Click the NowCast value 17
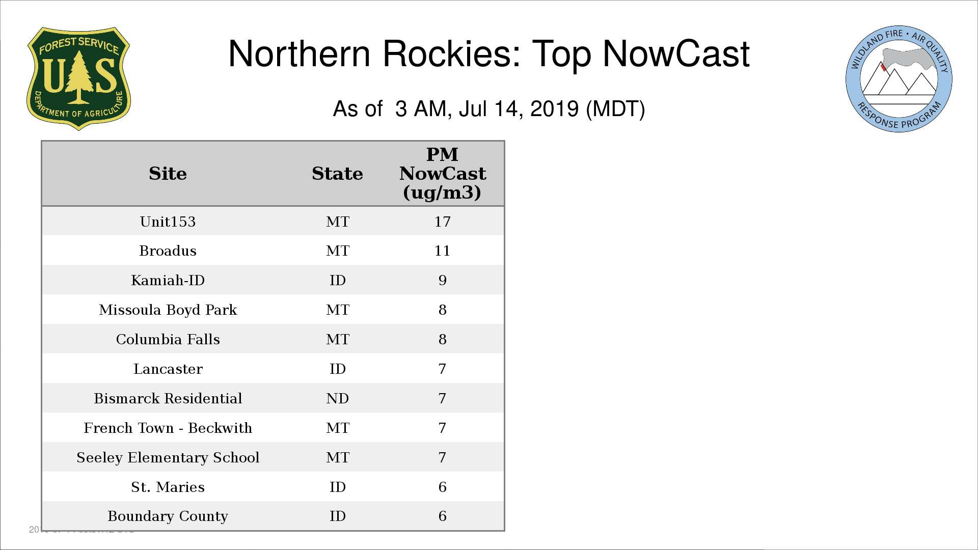Screen dimensions: 978x550 click(442, 222)
